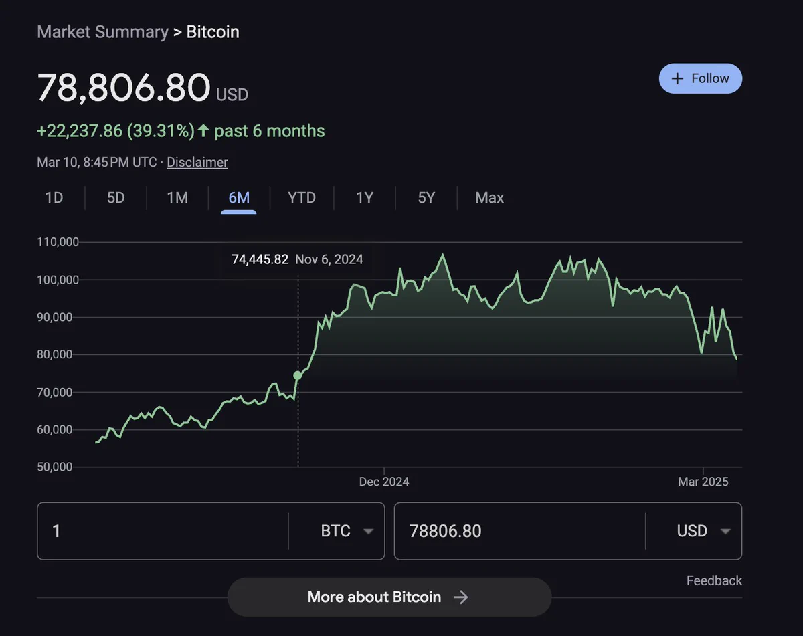Switch chart to YTD view
Screen dimensions: 803x636
(301, 198)
